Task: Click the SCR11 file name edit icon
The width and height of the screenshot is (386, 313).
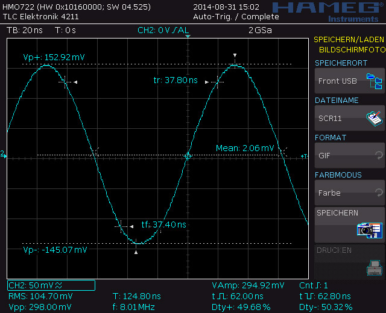Action: coord(375,118)
